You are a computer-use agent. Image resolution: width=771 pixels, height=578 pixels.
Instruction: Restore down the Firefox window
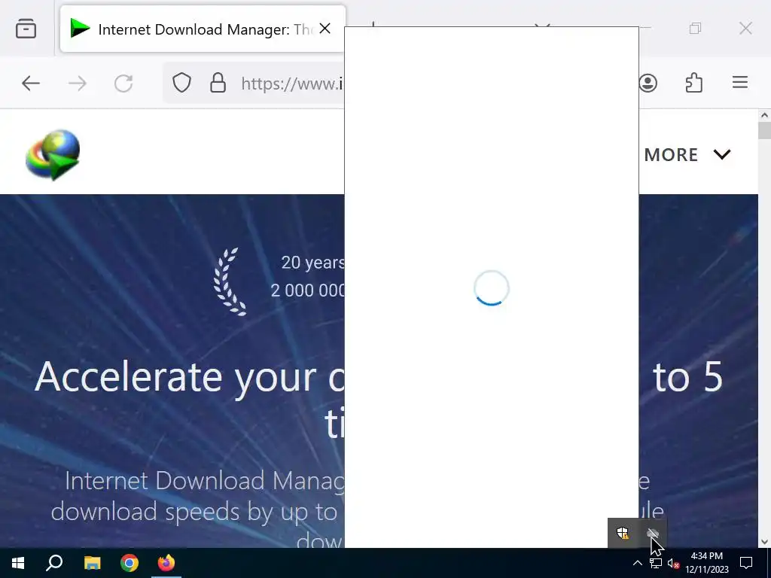pos(695,29)
